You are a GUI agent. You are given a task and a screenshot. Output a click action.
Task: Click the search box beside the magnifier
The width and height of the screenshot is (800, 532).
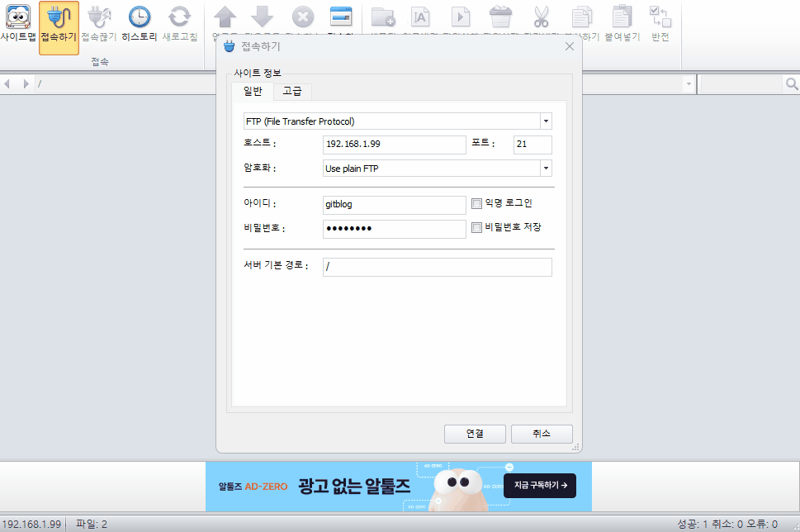(742, 83)
